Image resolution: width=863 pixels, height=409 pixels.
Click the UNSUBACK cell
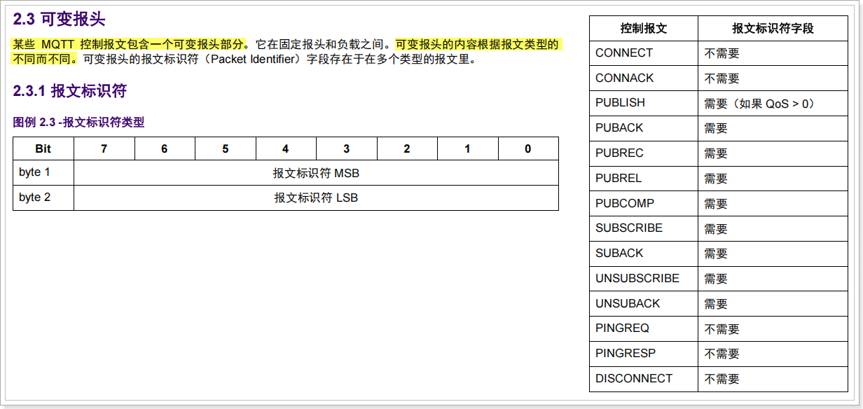tap(644, 304)
